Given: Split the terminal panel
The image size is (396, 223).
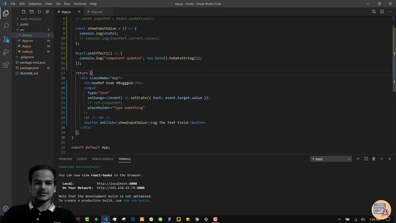Looking at the screenshot, I should tap(366, 159).
